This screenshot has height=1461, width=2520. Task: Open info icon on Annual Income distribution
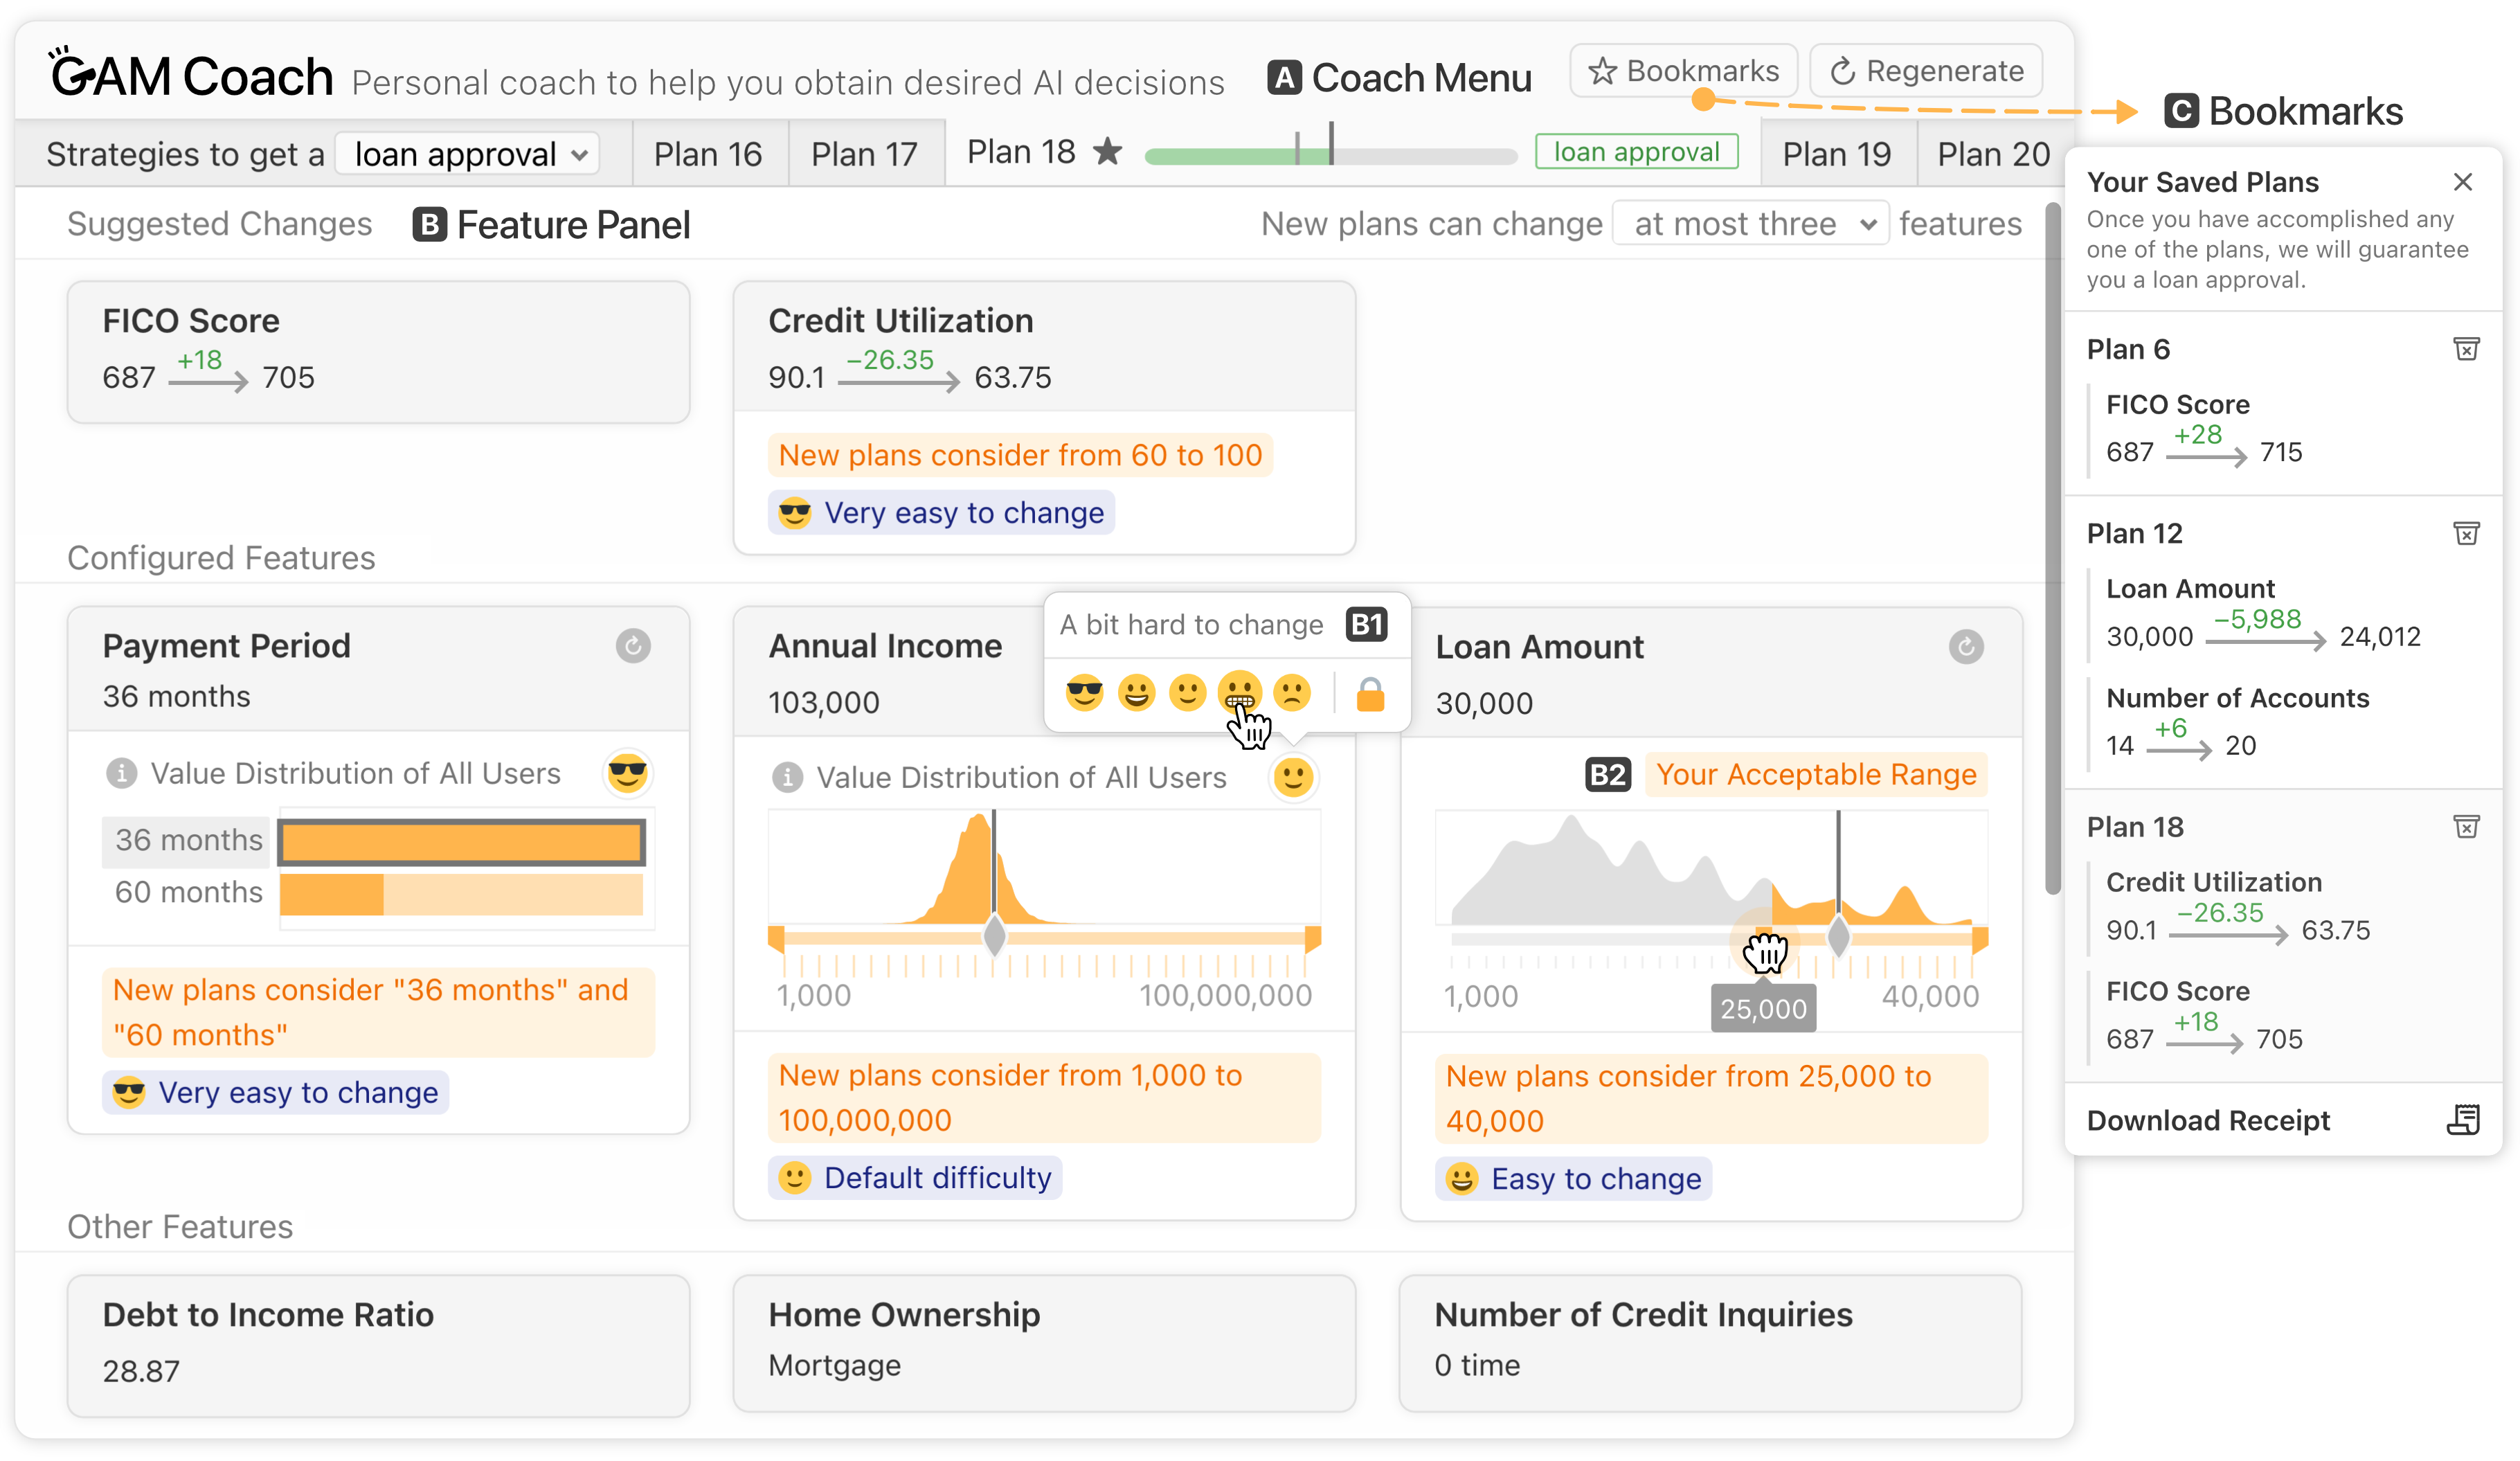787,777
